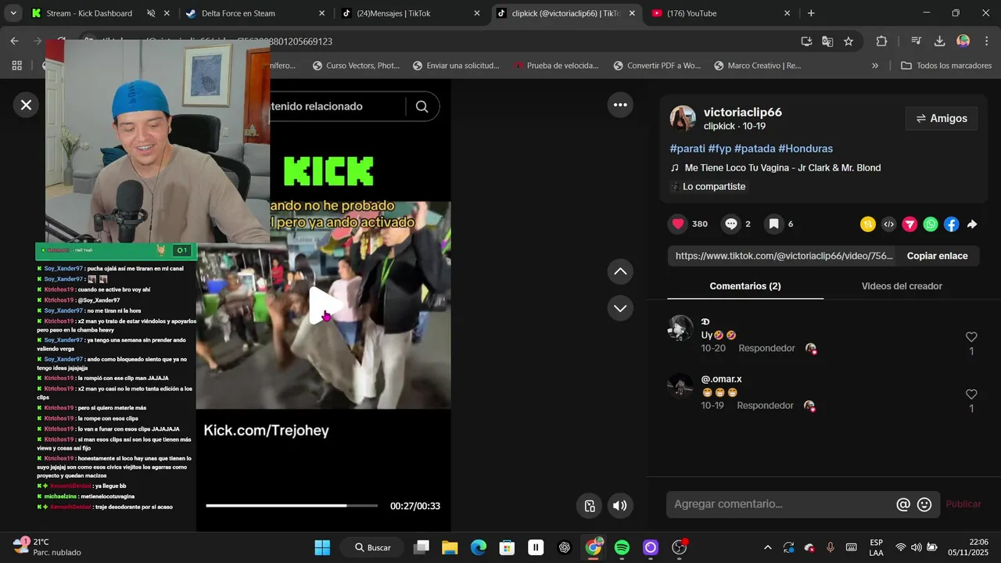
Task: Open victoriaclip66 profile avatar
Action: (x=683, y=118)
